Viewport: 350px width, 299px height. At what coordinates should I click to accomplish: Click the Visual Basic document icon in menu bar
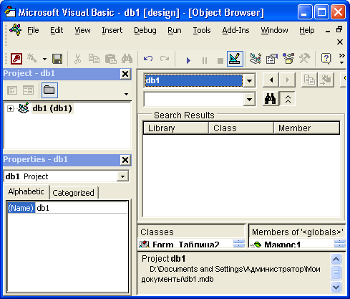coord(15,30)
